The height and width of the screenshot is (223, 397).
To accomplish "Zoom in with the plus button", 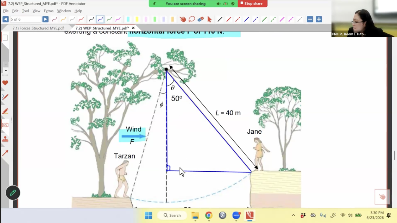I will pos(319,19).
